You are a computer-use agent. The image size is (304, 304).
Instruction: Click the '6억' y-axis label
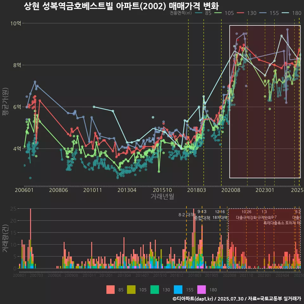point(17,107)
